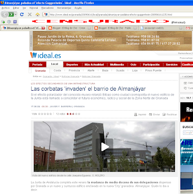The width and height of the screenshot is (193, 194).
Task: Open the Portada section
Action: (x=37, y=65)
